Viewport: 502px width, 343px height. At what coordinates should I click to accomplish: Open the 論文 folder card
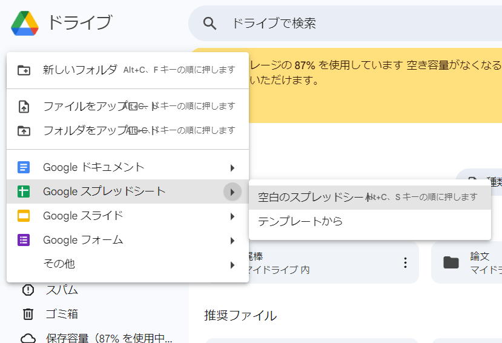(x=467, y=262)
